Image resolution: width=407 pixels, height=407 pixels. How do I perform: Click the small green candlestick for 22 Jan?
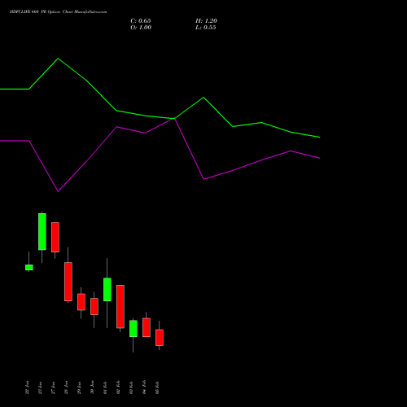(29, 267)
